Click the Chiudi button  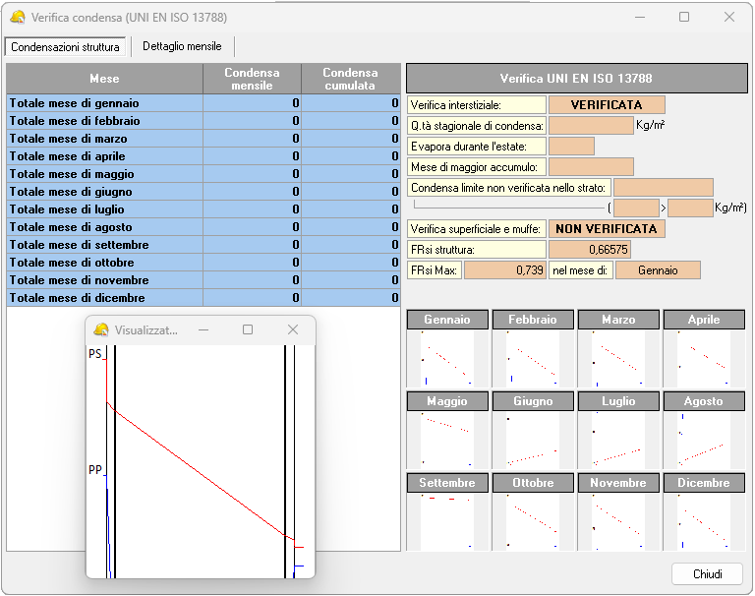click(x=706, y=574)
